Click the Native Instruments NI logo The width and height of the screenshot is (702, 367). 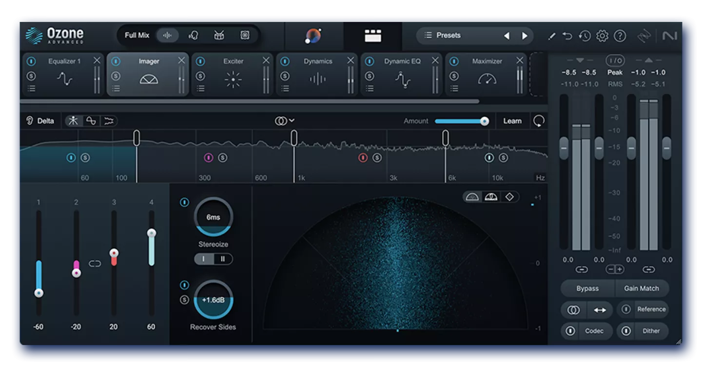point(669,36)
